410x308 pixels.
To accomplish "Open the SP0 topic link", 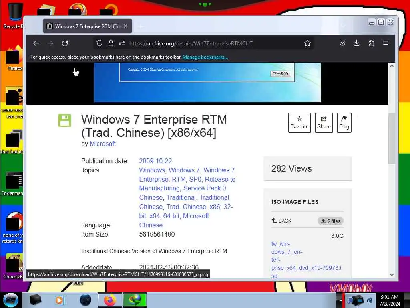I will [x=195, y=179].
